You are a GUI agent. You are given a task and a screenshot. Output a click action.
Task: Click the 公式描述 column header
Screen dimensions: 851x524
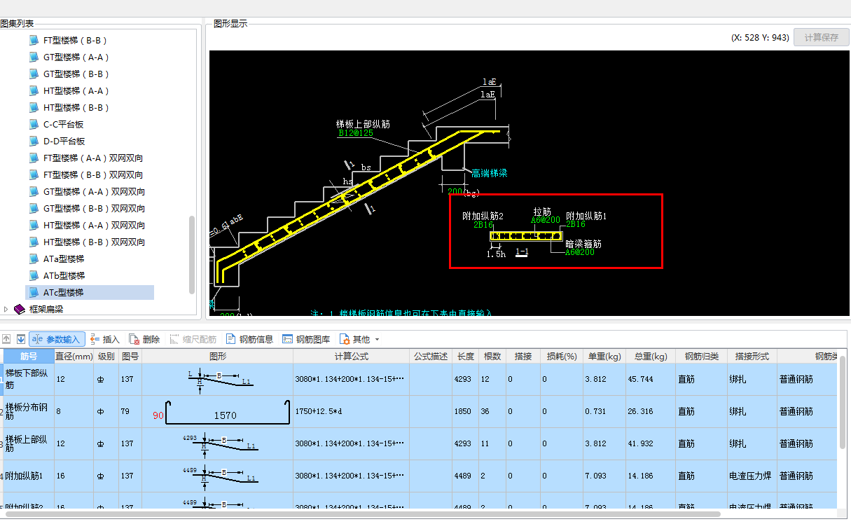click(431, 356)
